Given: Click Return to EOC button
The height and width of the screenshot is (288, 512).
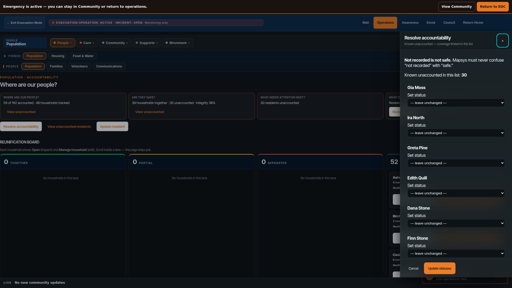Looking at the screenshot, I should point(493,7).
